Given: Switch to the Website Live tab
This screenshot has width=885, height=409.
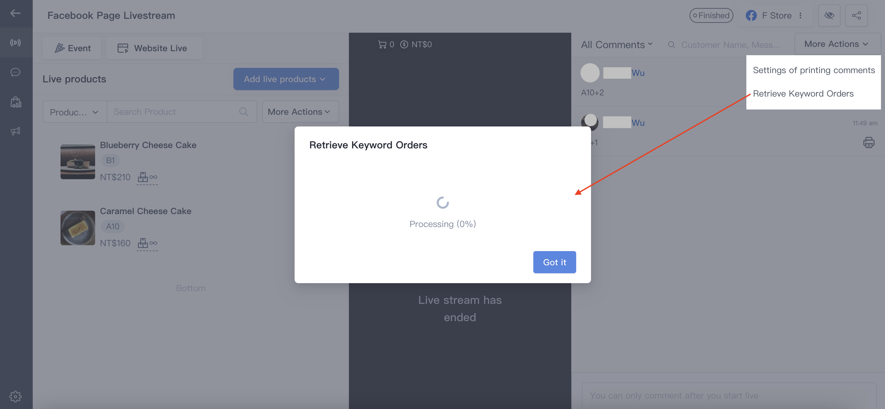Looking at the screenshot, I should tap(154, 48).
